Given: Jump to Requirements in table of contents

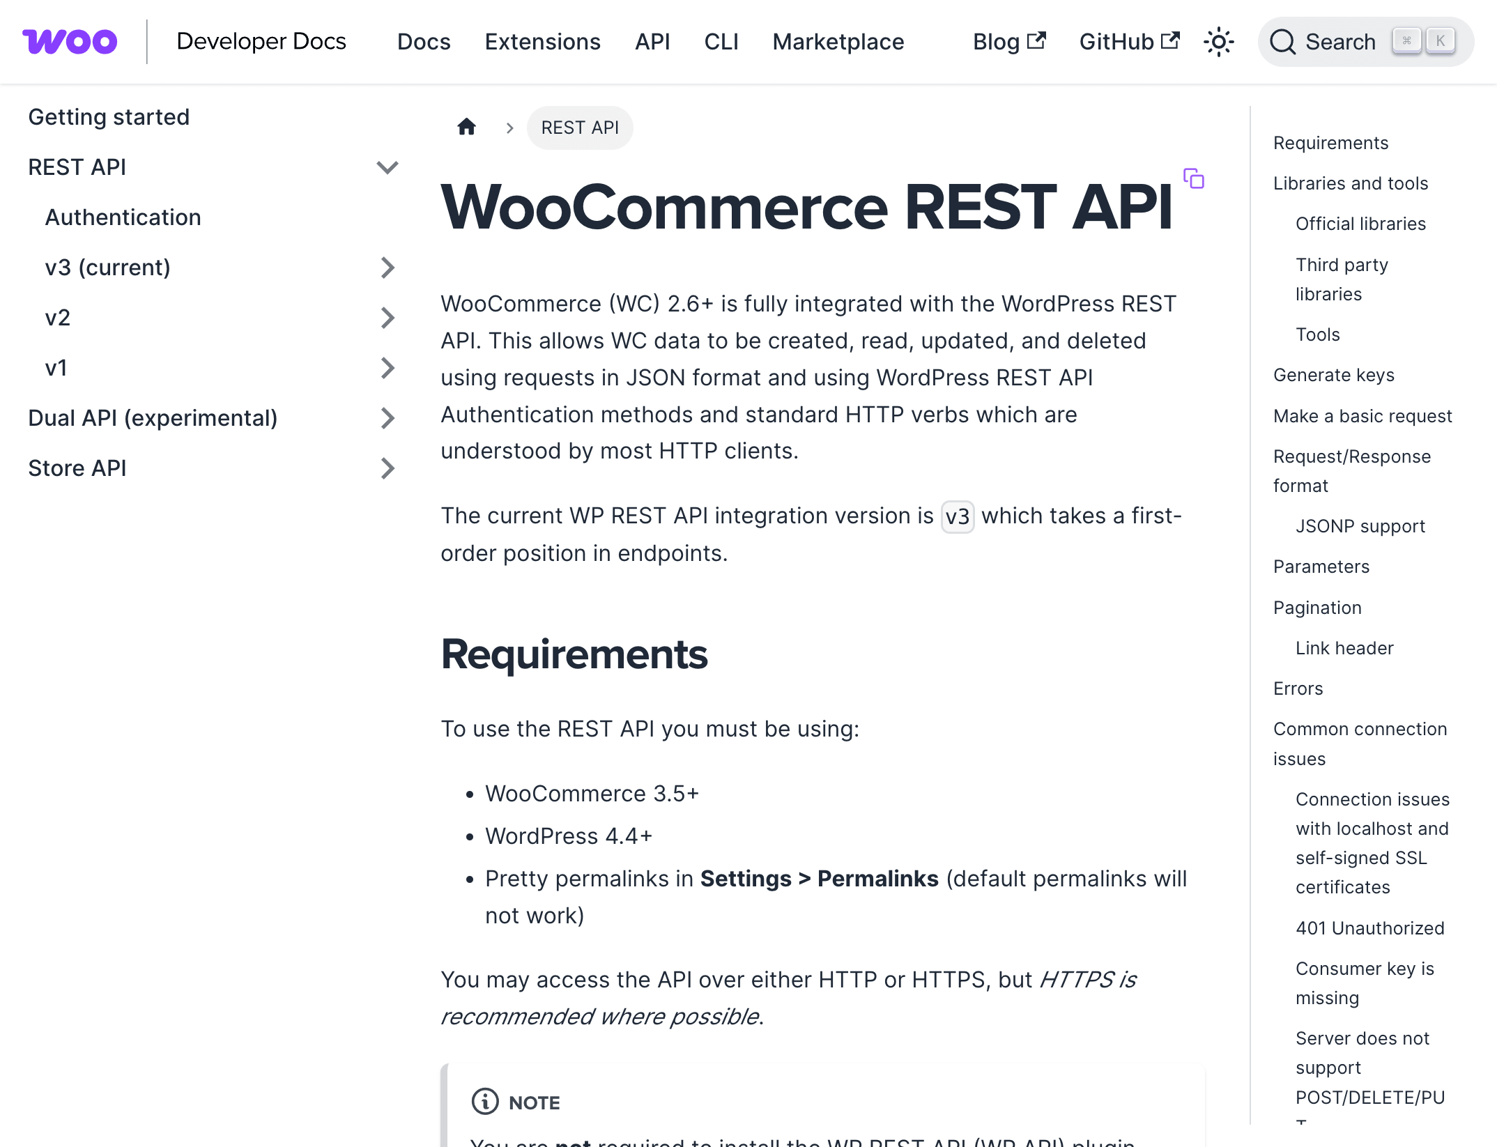Looking at the screenshot, I should pos(1330,143).
